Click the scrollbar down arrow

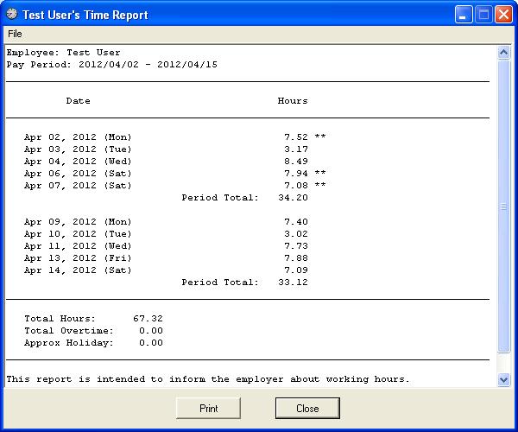click(504, 379)
